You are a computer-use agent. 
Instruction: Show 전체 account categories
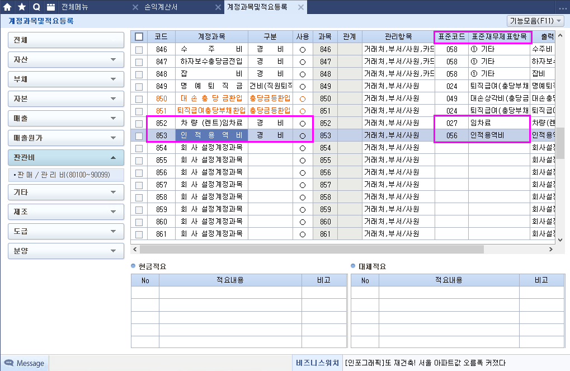click(66, 40)
